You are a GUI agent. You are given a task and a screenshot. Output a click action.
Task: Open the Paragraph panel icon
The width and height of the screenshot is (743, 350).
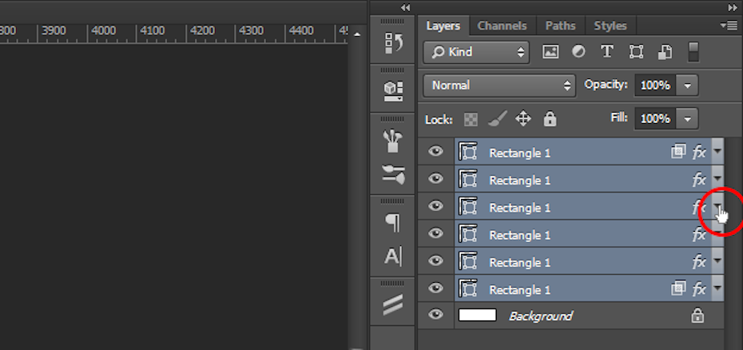point(393,223)
